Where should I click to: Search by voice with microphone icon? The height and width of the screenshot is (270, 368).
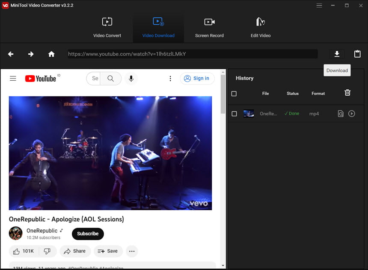point(131,78)
